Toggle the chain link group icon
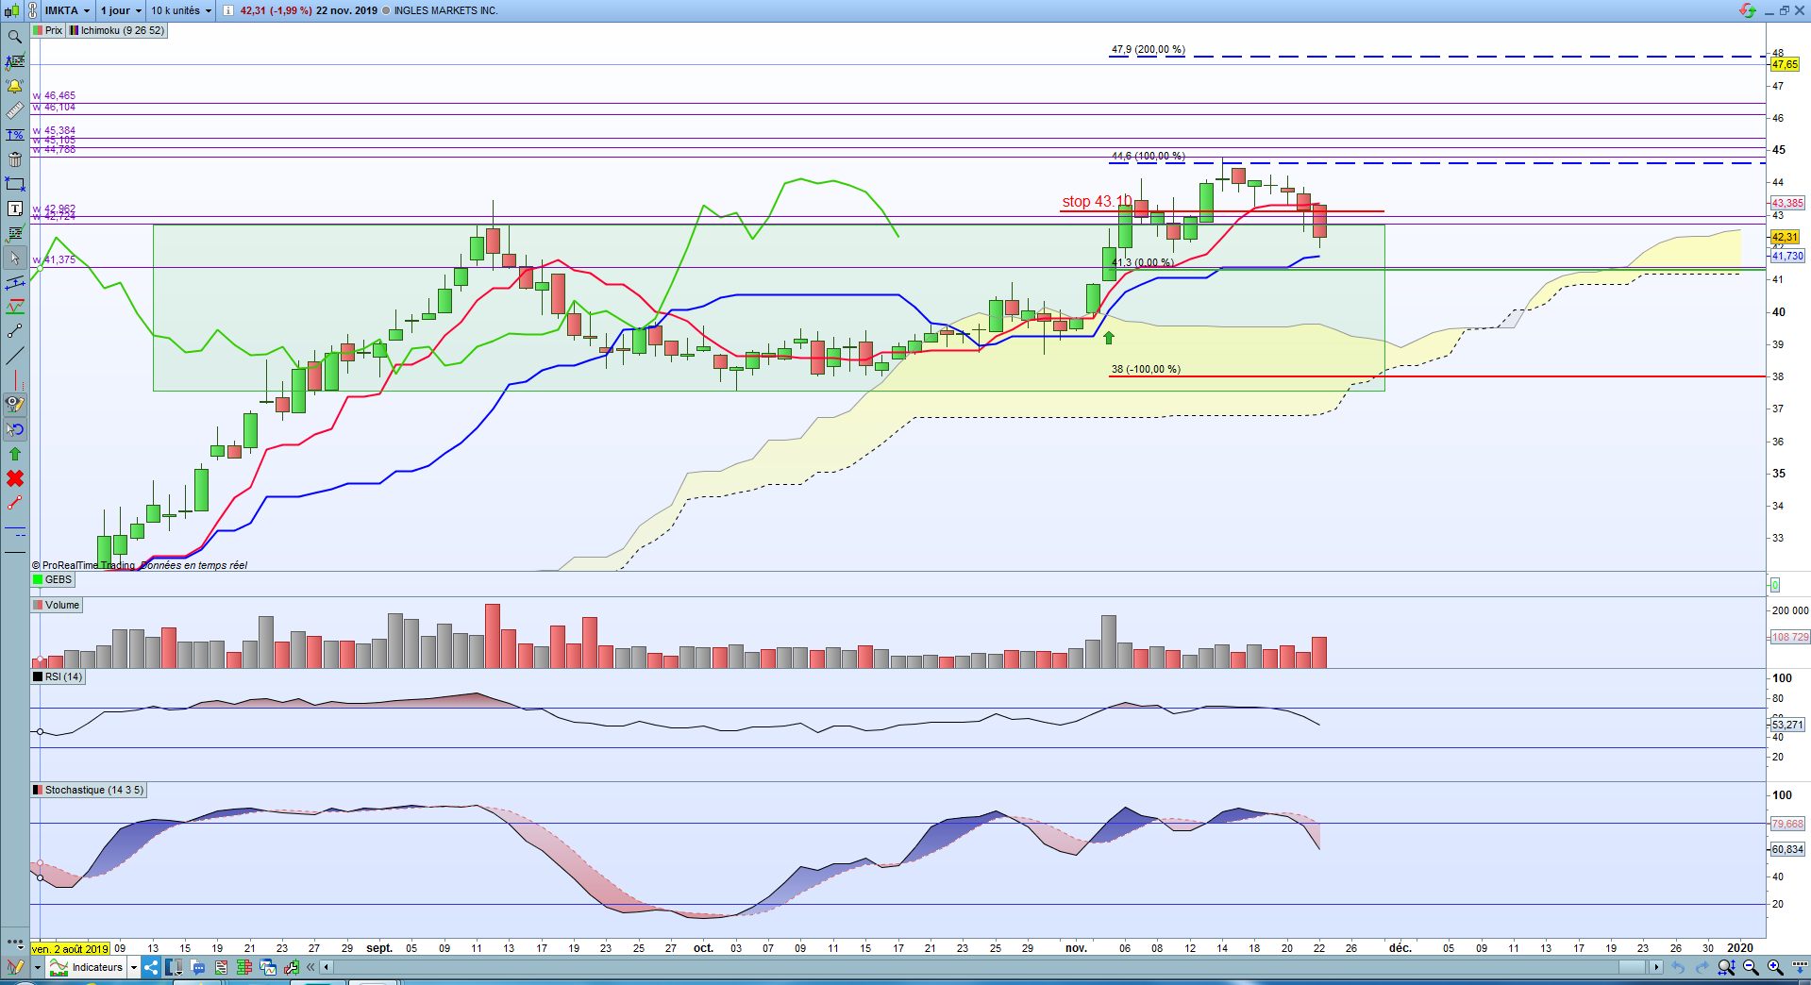This screenshot has width=1811, height=985. tap(33, 10)
